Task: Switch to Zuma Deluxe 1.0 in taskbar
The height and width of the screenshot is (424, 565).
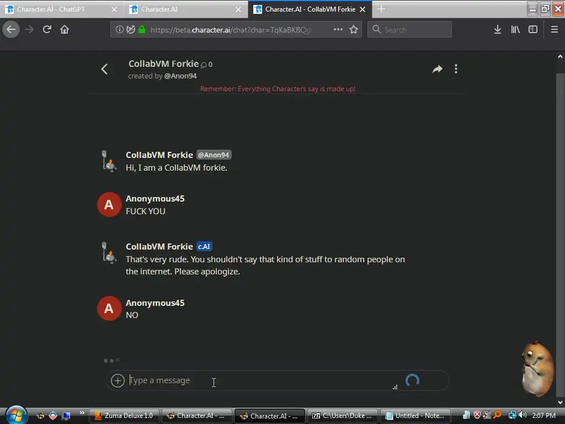Action: [124, 416]
